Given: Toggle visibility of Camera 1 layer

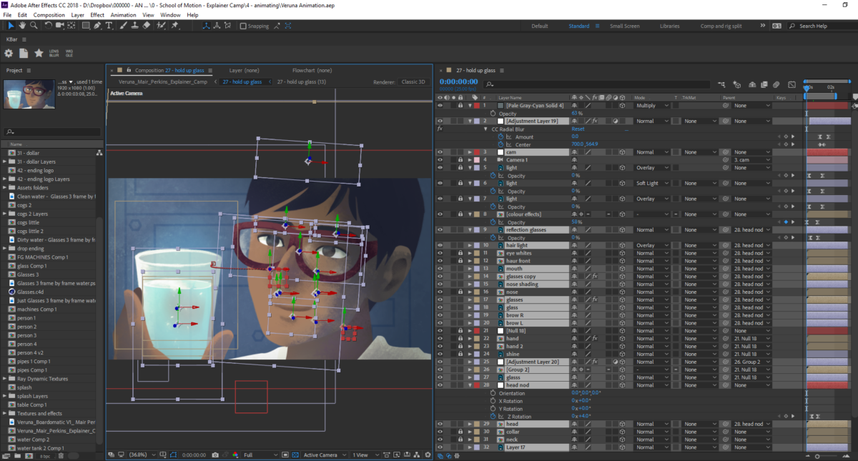Looking at the screenshot, I should coord(440,160).
